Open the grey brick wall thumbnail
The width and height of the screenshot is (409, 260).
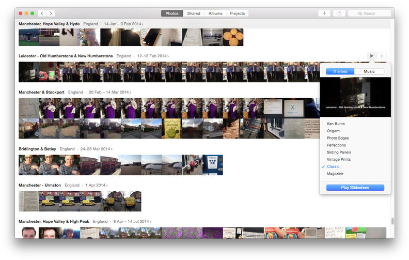pos(29,108)
